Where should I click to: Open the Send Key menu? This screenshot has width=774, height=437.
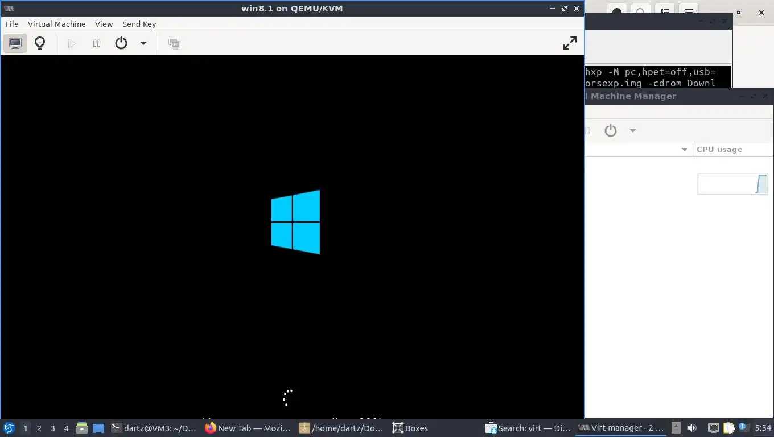(x=139, y=24)
